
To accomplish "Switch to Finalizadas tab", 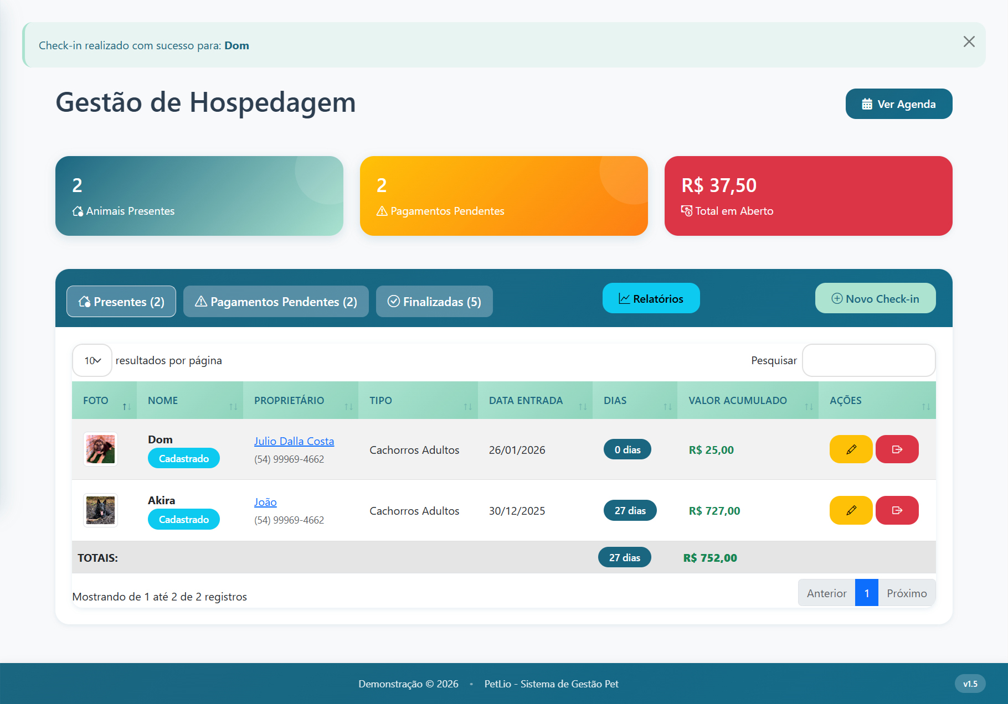I will (x=434, y=302).
